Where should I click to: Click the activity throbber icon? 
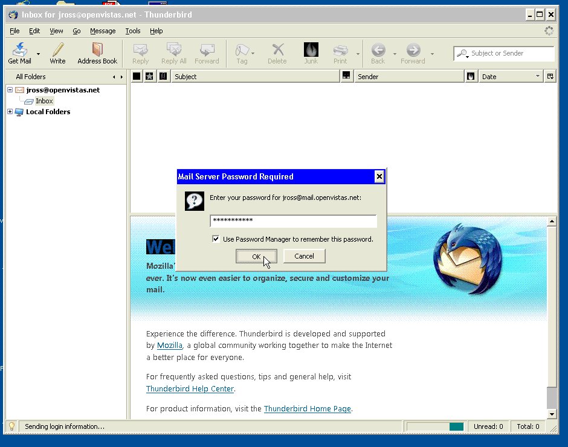[549, 31]
